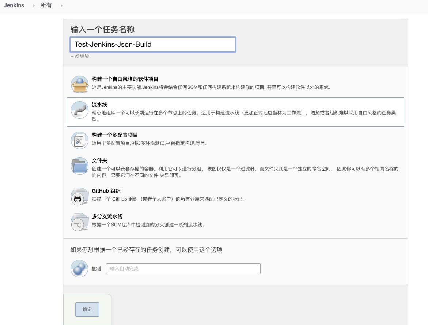This screenshot has width=428, height=325.
Task: Click the copy spheres icon
Action: point(79,268)
